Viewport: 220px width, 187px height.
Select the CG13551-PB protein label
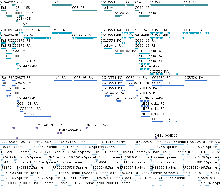pyautogui.click(x=112, y=88)
